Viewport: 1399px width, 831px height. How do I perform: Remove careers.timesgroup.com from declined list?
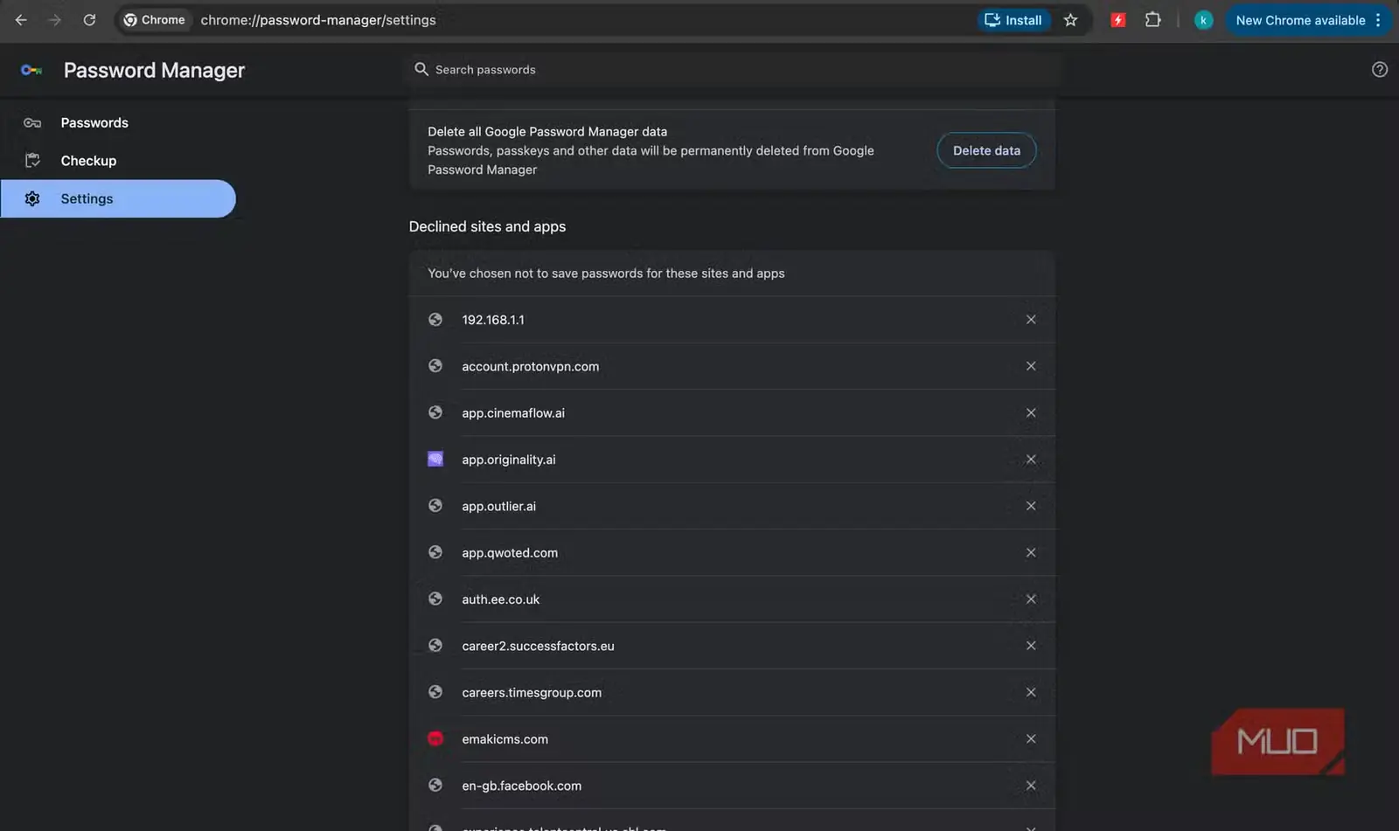[1031, 693]
